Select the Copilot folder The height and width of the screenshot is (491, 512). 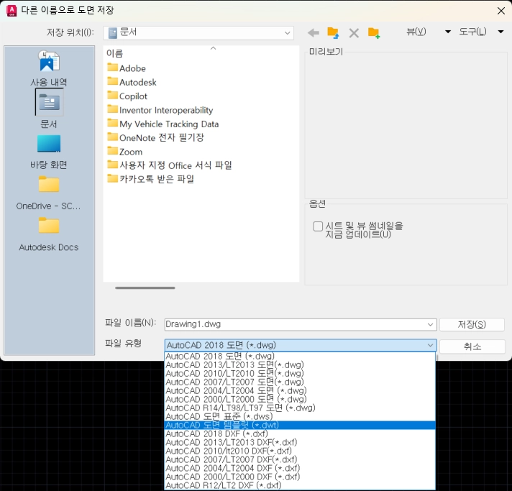[127, 96]
